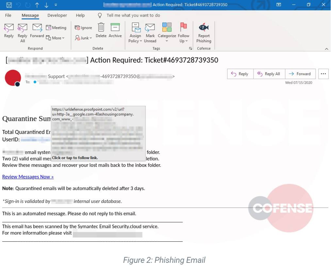Archive this email

click(115, 31)
